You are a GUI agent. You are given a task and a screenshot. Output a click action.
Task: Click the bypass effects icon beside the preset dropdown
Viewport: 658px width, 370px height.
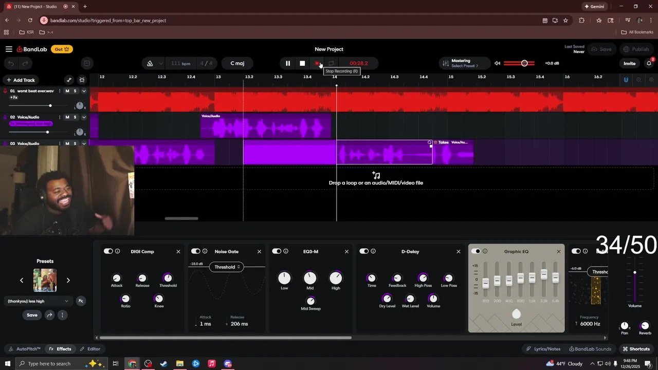click(x=81, y=301)
